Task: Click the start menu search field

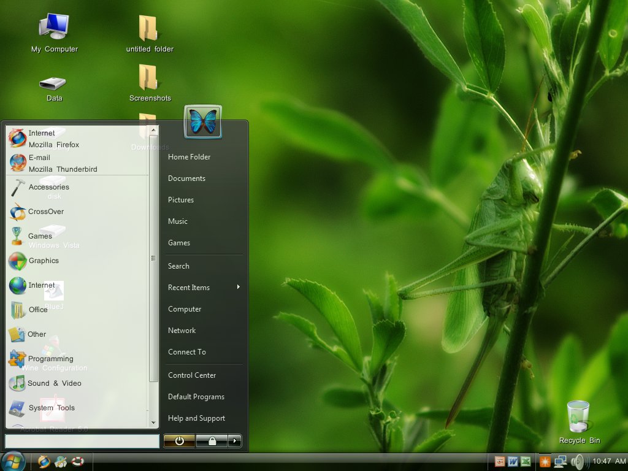Action: point(82,442)
